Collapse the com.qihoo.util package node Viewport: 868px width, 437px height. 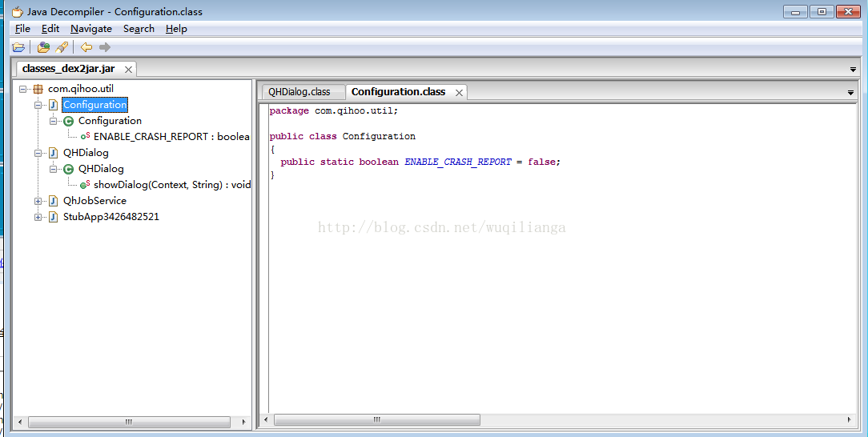coord(22,89)
